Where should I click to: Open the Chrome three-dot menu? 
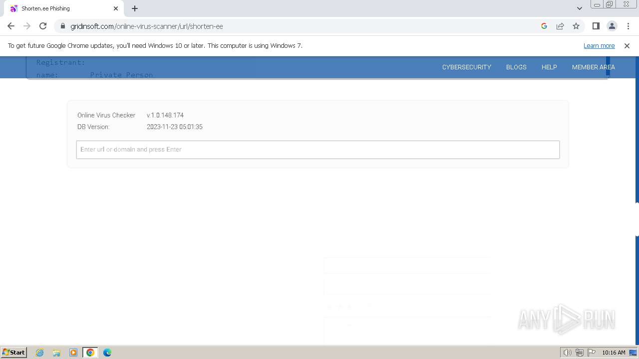[628, 26]
